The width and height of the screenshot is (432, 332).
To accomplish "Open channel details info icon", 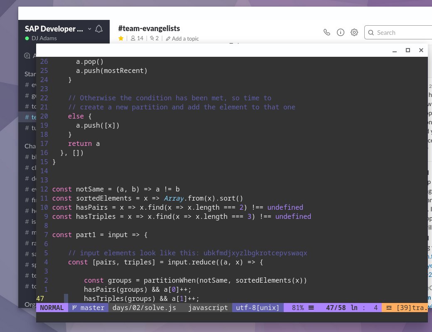I will tap(341, 32).
